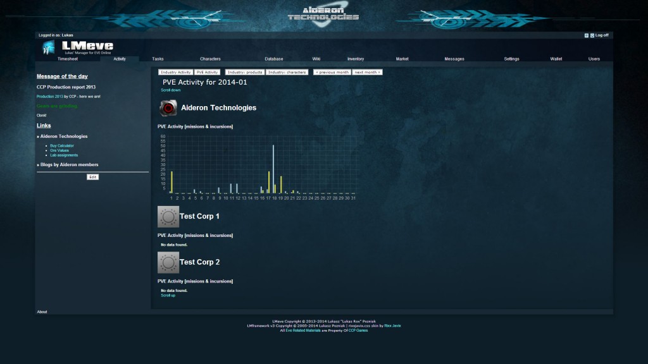Image resolution: width=648 pixels, height=364 pixels.
Task: Click the tallest chart bar at day 18
Action: [x=273, y=169]
